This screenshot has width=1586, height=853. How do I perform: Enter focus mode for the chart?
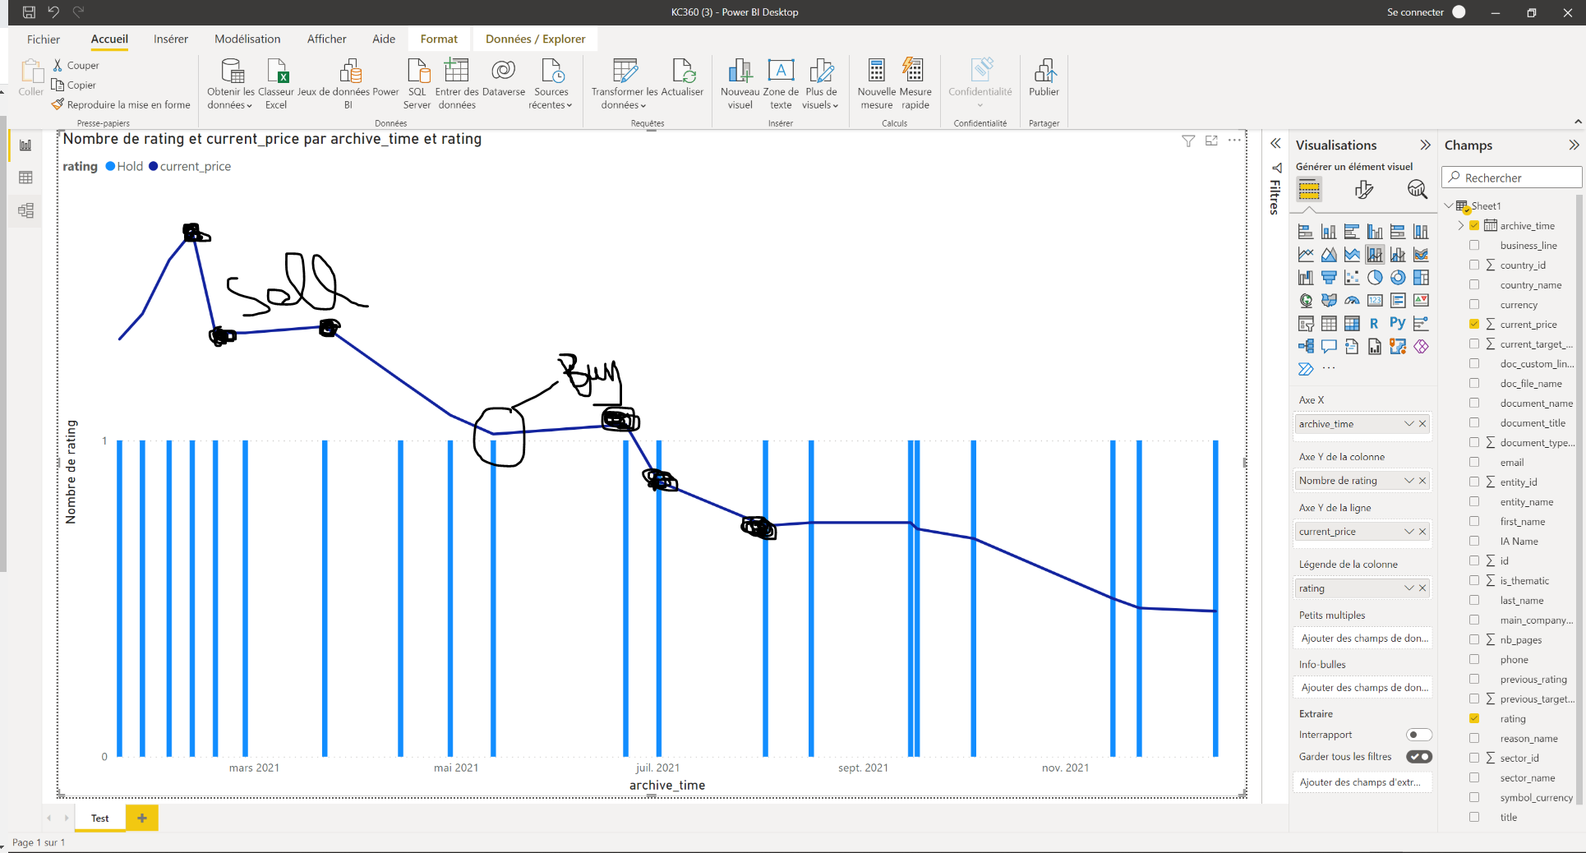1211,141
